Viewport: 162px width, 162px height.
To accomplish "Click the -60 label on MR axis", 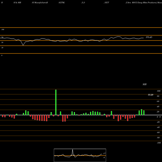I will pyautogui.click(x=158, y=133).
